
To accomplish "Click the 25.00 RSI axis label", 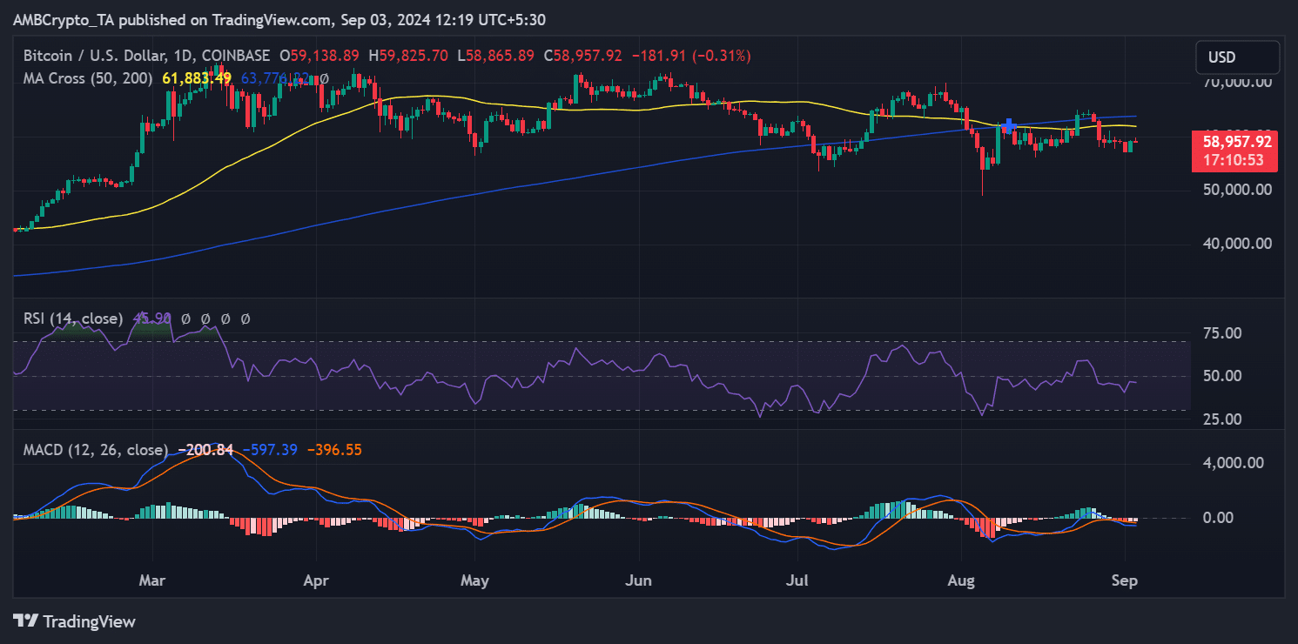I will (x=1222, y=419).
